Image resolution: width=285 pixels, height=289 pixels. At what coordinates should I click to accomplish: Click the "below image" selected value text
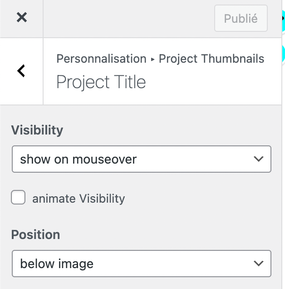click(x=57, y=264)
